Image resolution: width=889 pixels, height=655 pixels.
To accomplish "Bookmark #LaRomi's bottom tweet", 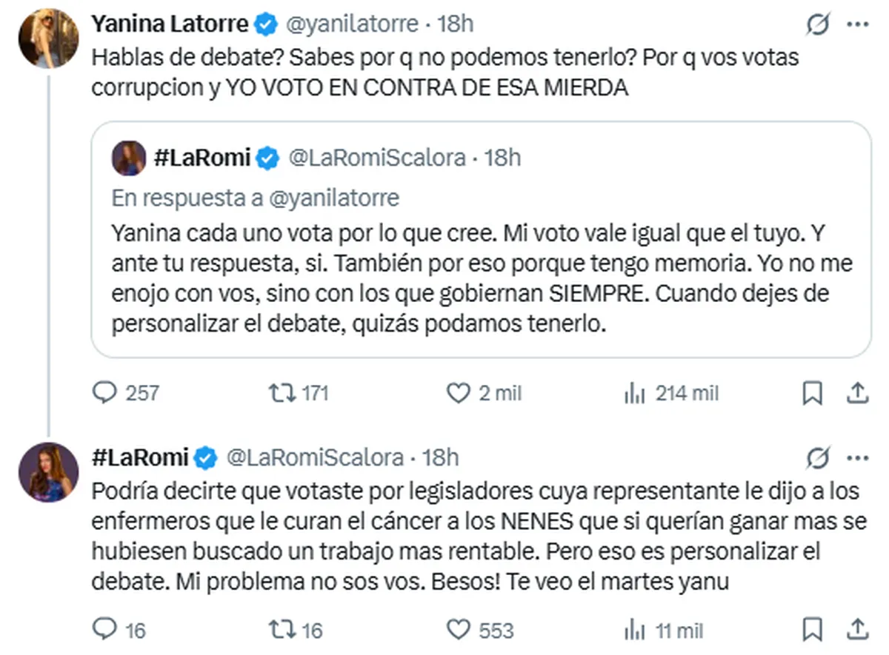I will point(813,630).
